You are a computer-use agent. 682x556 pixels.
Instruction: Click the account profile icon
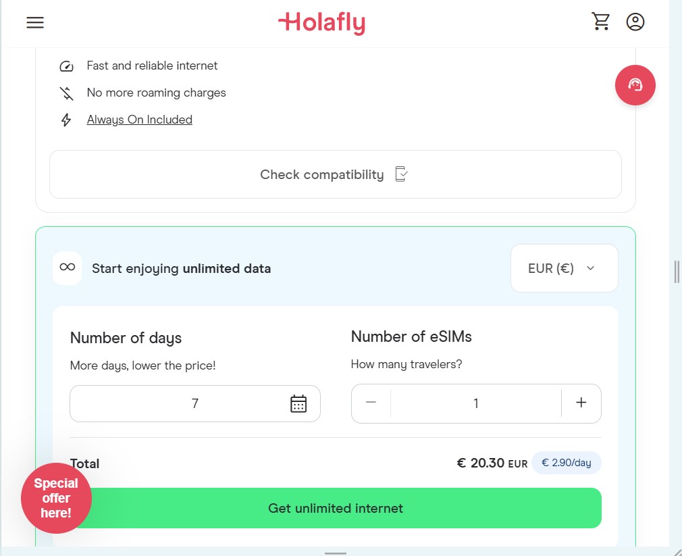click(635, 21)
